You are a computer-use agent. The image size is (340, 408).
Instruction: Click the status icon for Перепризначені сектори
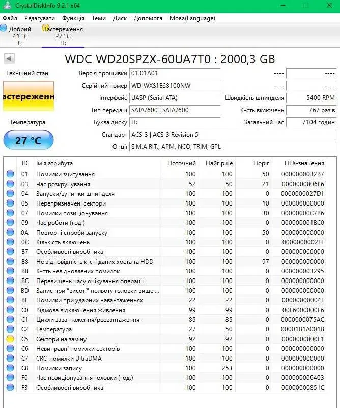click(10, 203)
